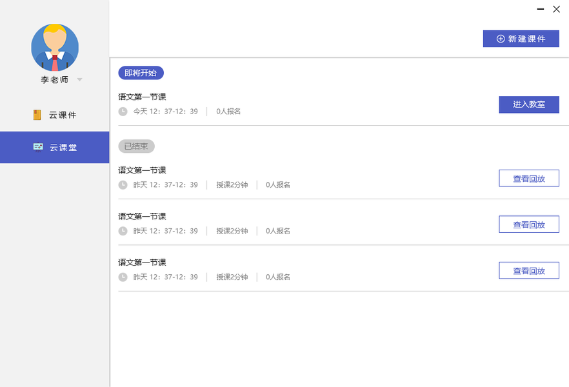This screenshot has width=569, height=387.
Task: View replay of first ended lesson
Action: [528, 179]
